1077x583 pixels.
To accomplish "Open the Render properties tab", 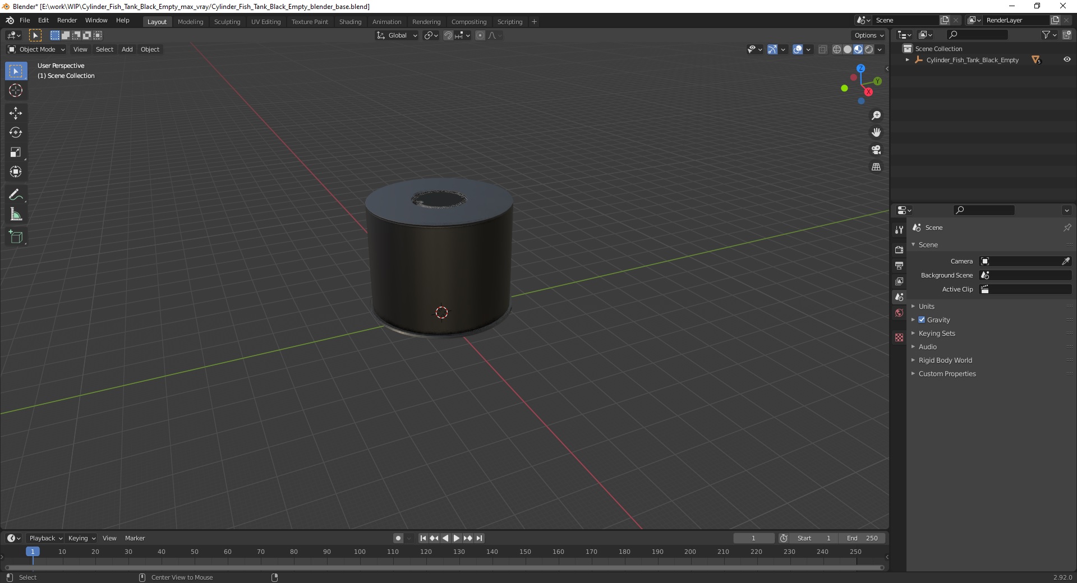I will tap(899, 249).
